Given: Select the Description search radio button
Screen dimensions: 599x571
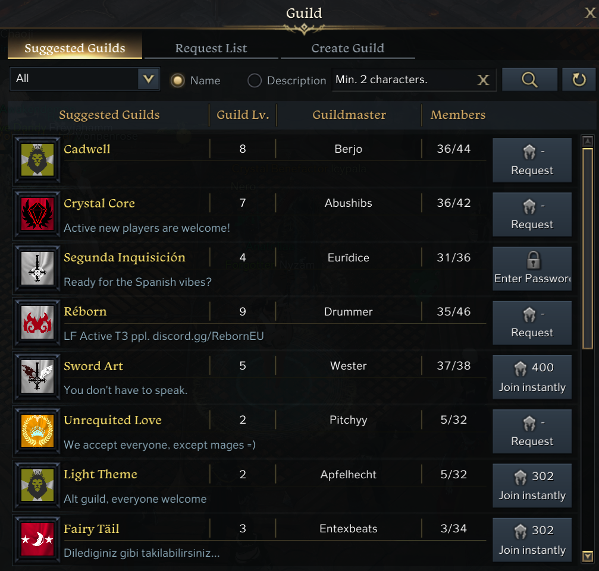Looking at the screenshot, I should (255, 80).
